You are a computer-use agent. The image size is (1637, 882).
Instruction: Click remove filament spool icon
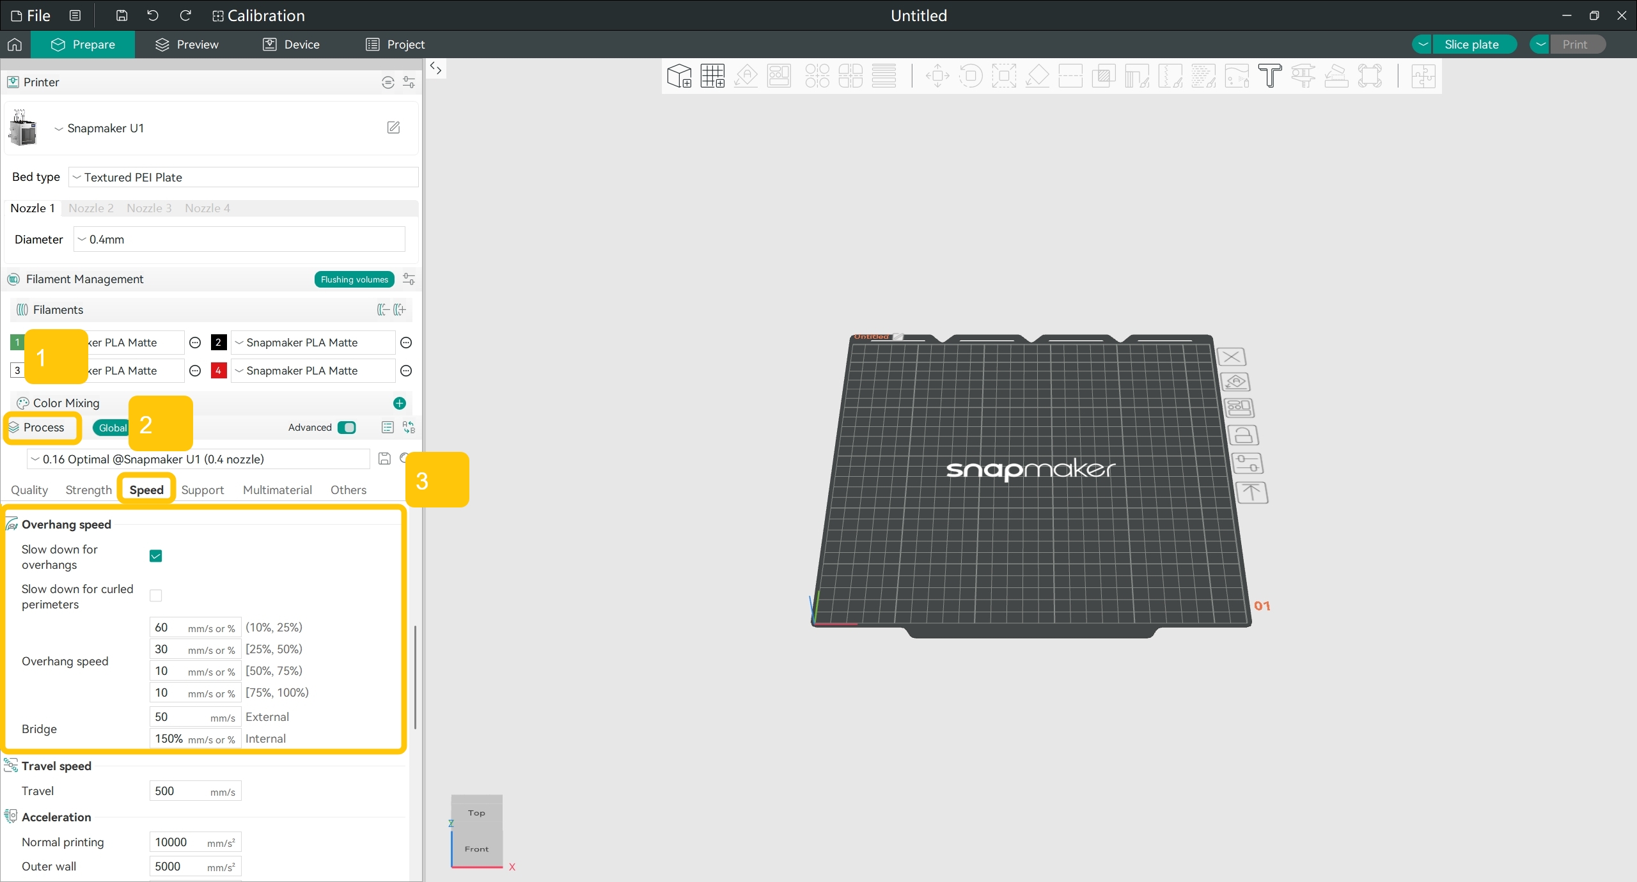tap(383, 310)
